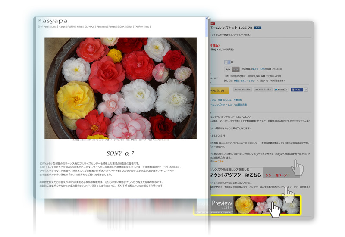Close the Kasyapa popup with X icon

[x=209, y=19]
